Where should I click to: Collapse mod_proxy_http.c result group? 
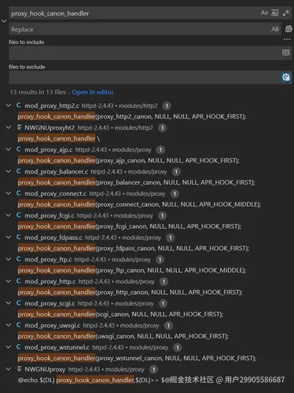point(9,281)
